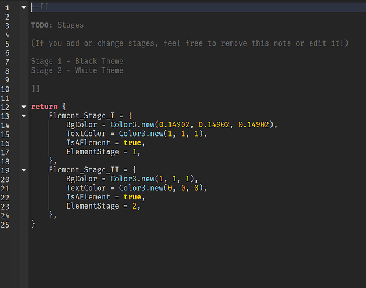366x288 pixels.
Task: Fold the Element_Stage_I table
Action: [24, 116]
